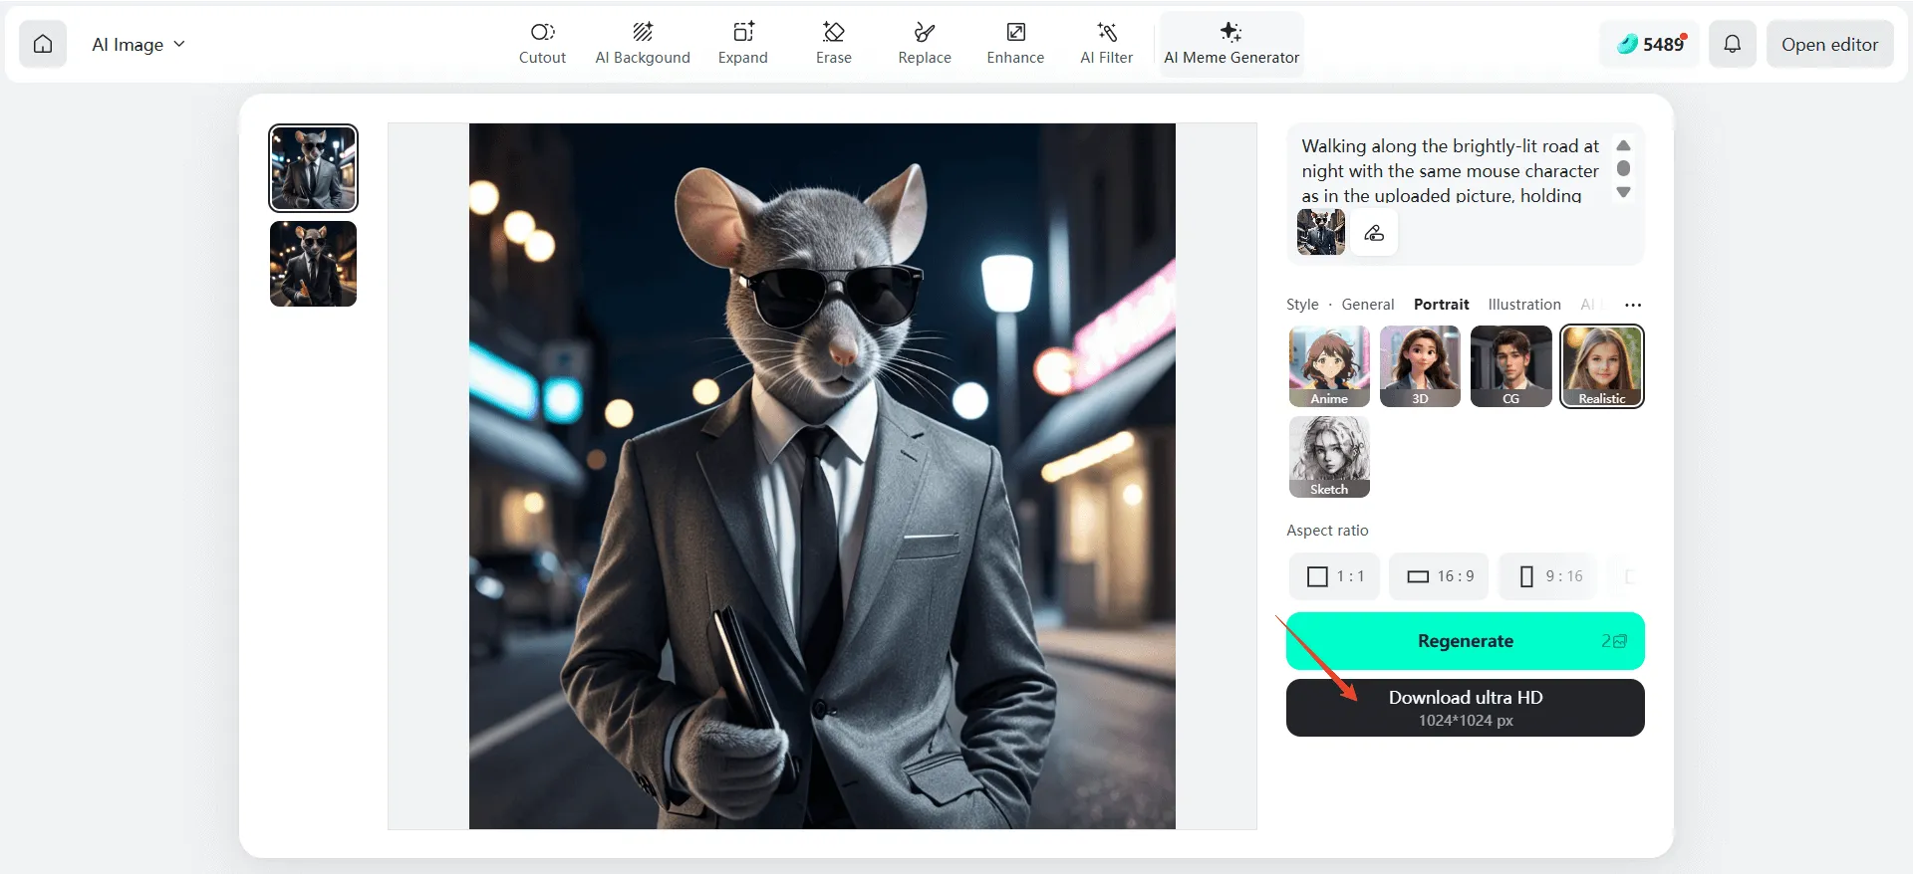The image size is (1913, 874).
Task: Choose the Expand tool
Action: 743,44
